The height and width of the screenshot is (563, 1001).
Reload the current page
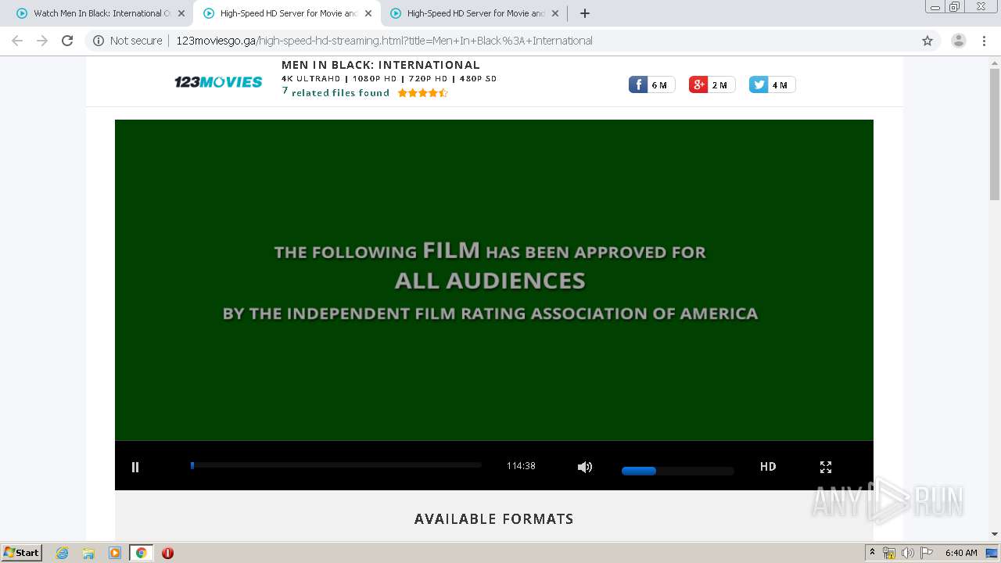pyautogui.click(x=67, y=41)
